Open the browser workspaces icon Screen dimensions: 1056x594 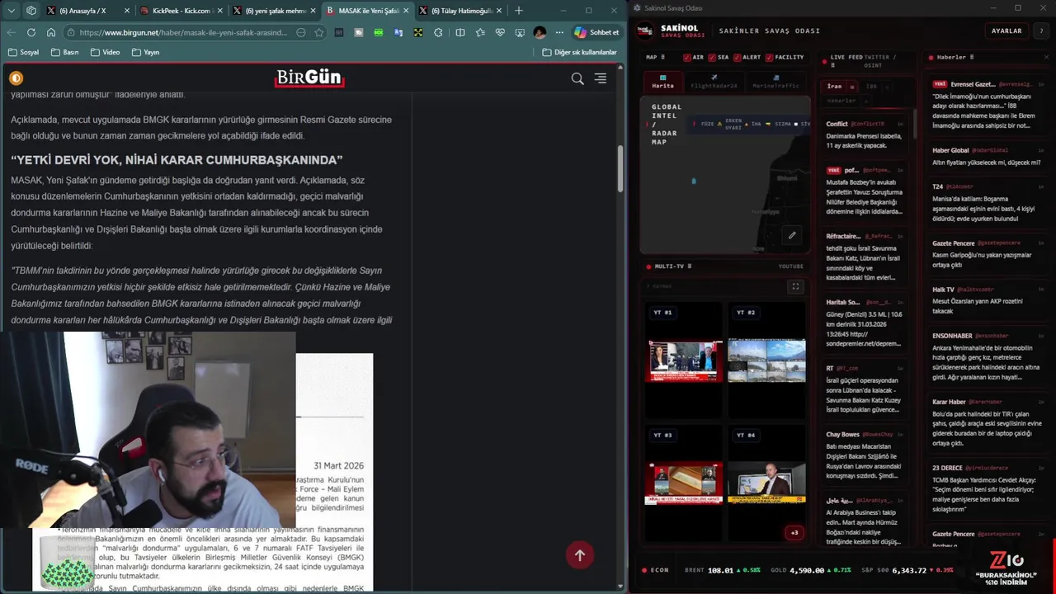[31, 11]
